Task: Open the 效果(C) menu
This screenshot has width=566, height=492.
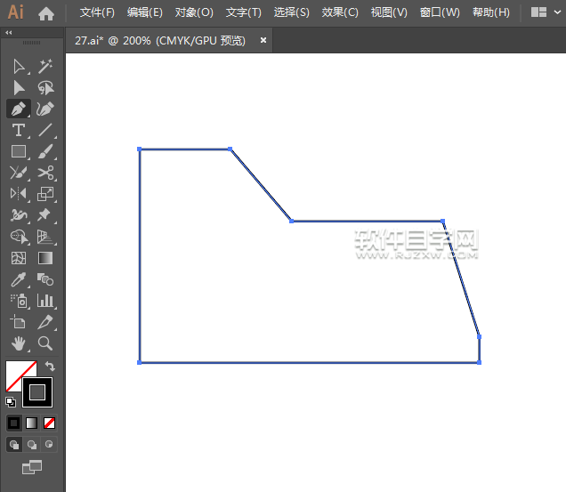Action: pyautogui.click(x=340, y=12)
